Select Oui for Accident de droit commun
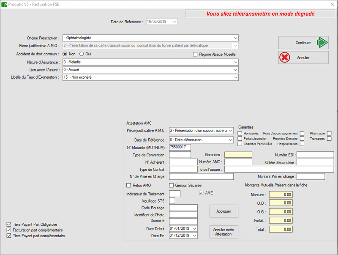This screenshot has width=338, height=255. [x=82, y=54]
